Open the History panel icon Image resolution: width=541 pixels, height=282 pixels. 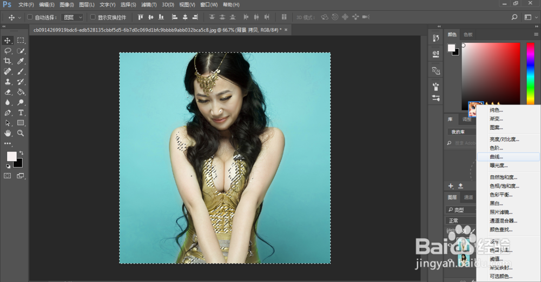tap(436, 38)
